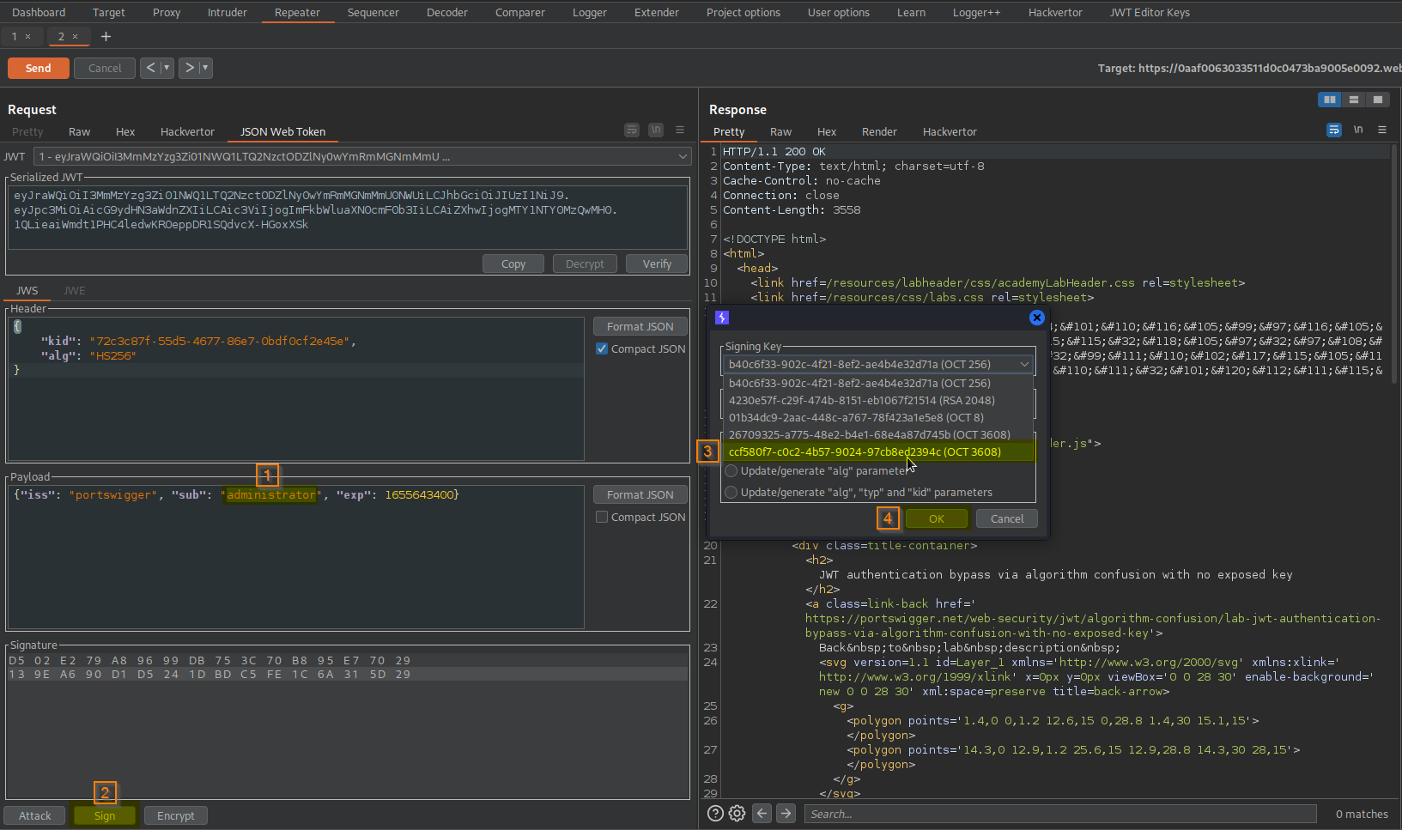Select top-bottom split layout icon
The height and width of the screenshot is (830, 1402).
[x=1354, y=100]
